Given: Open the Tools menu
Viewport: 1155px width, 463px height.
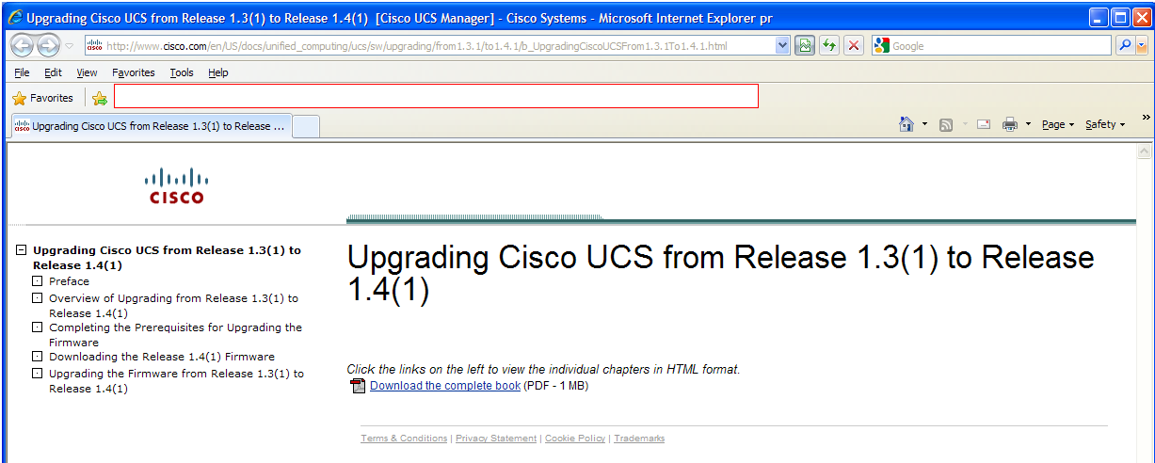Looking at the screenshot, I should click(x=182, y=72).
